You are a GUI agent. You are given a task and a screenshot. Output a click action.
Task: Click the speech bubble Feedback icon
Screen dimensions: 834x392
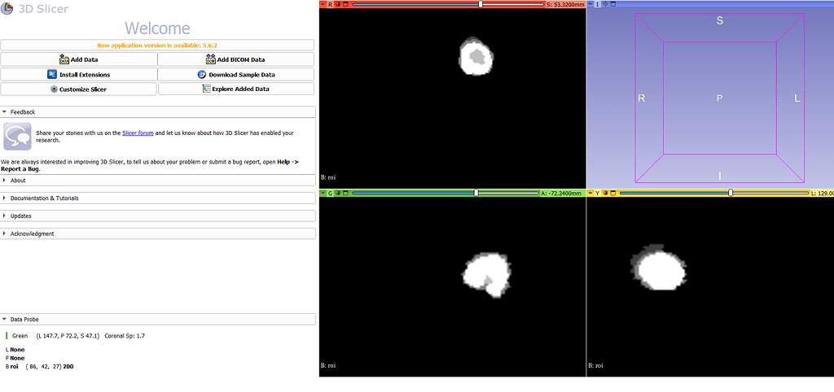[17, 137]
